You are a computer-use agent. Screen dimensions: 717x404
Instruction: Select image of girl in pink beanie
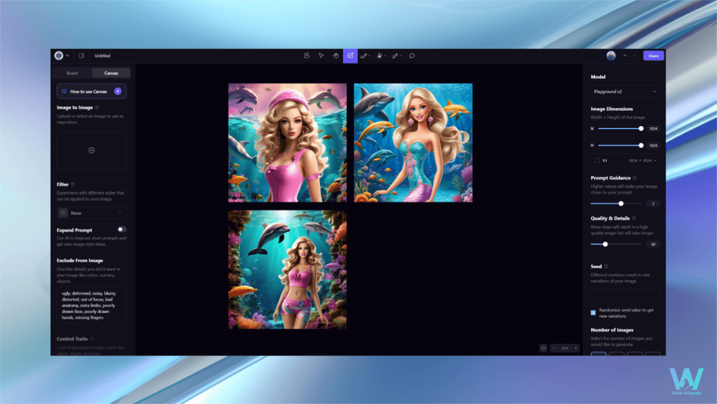click(287, 143)
